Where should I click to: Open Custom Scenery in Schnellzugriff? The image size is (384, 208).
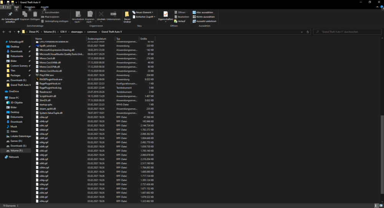point(18,66)
